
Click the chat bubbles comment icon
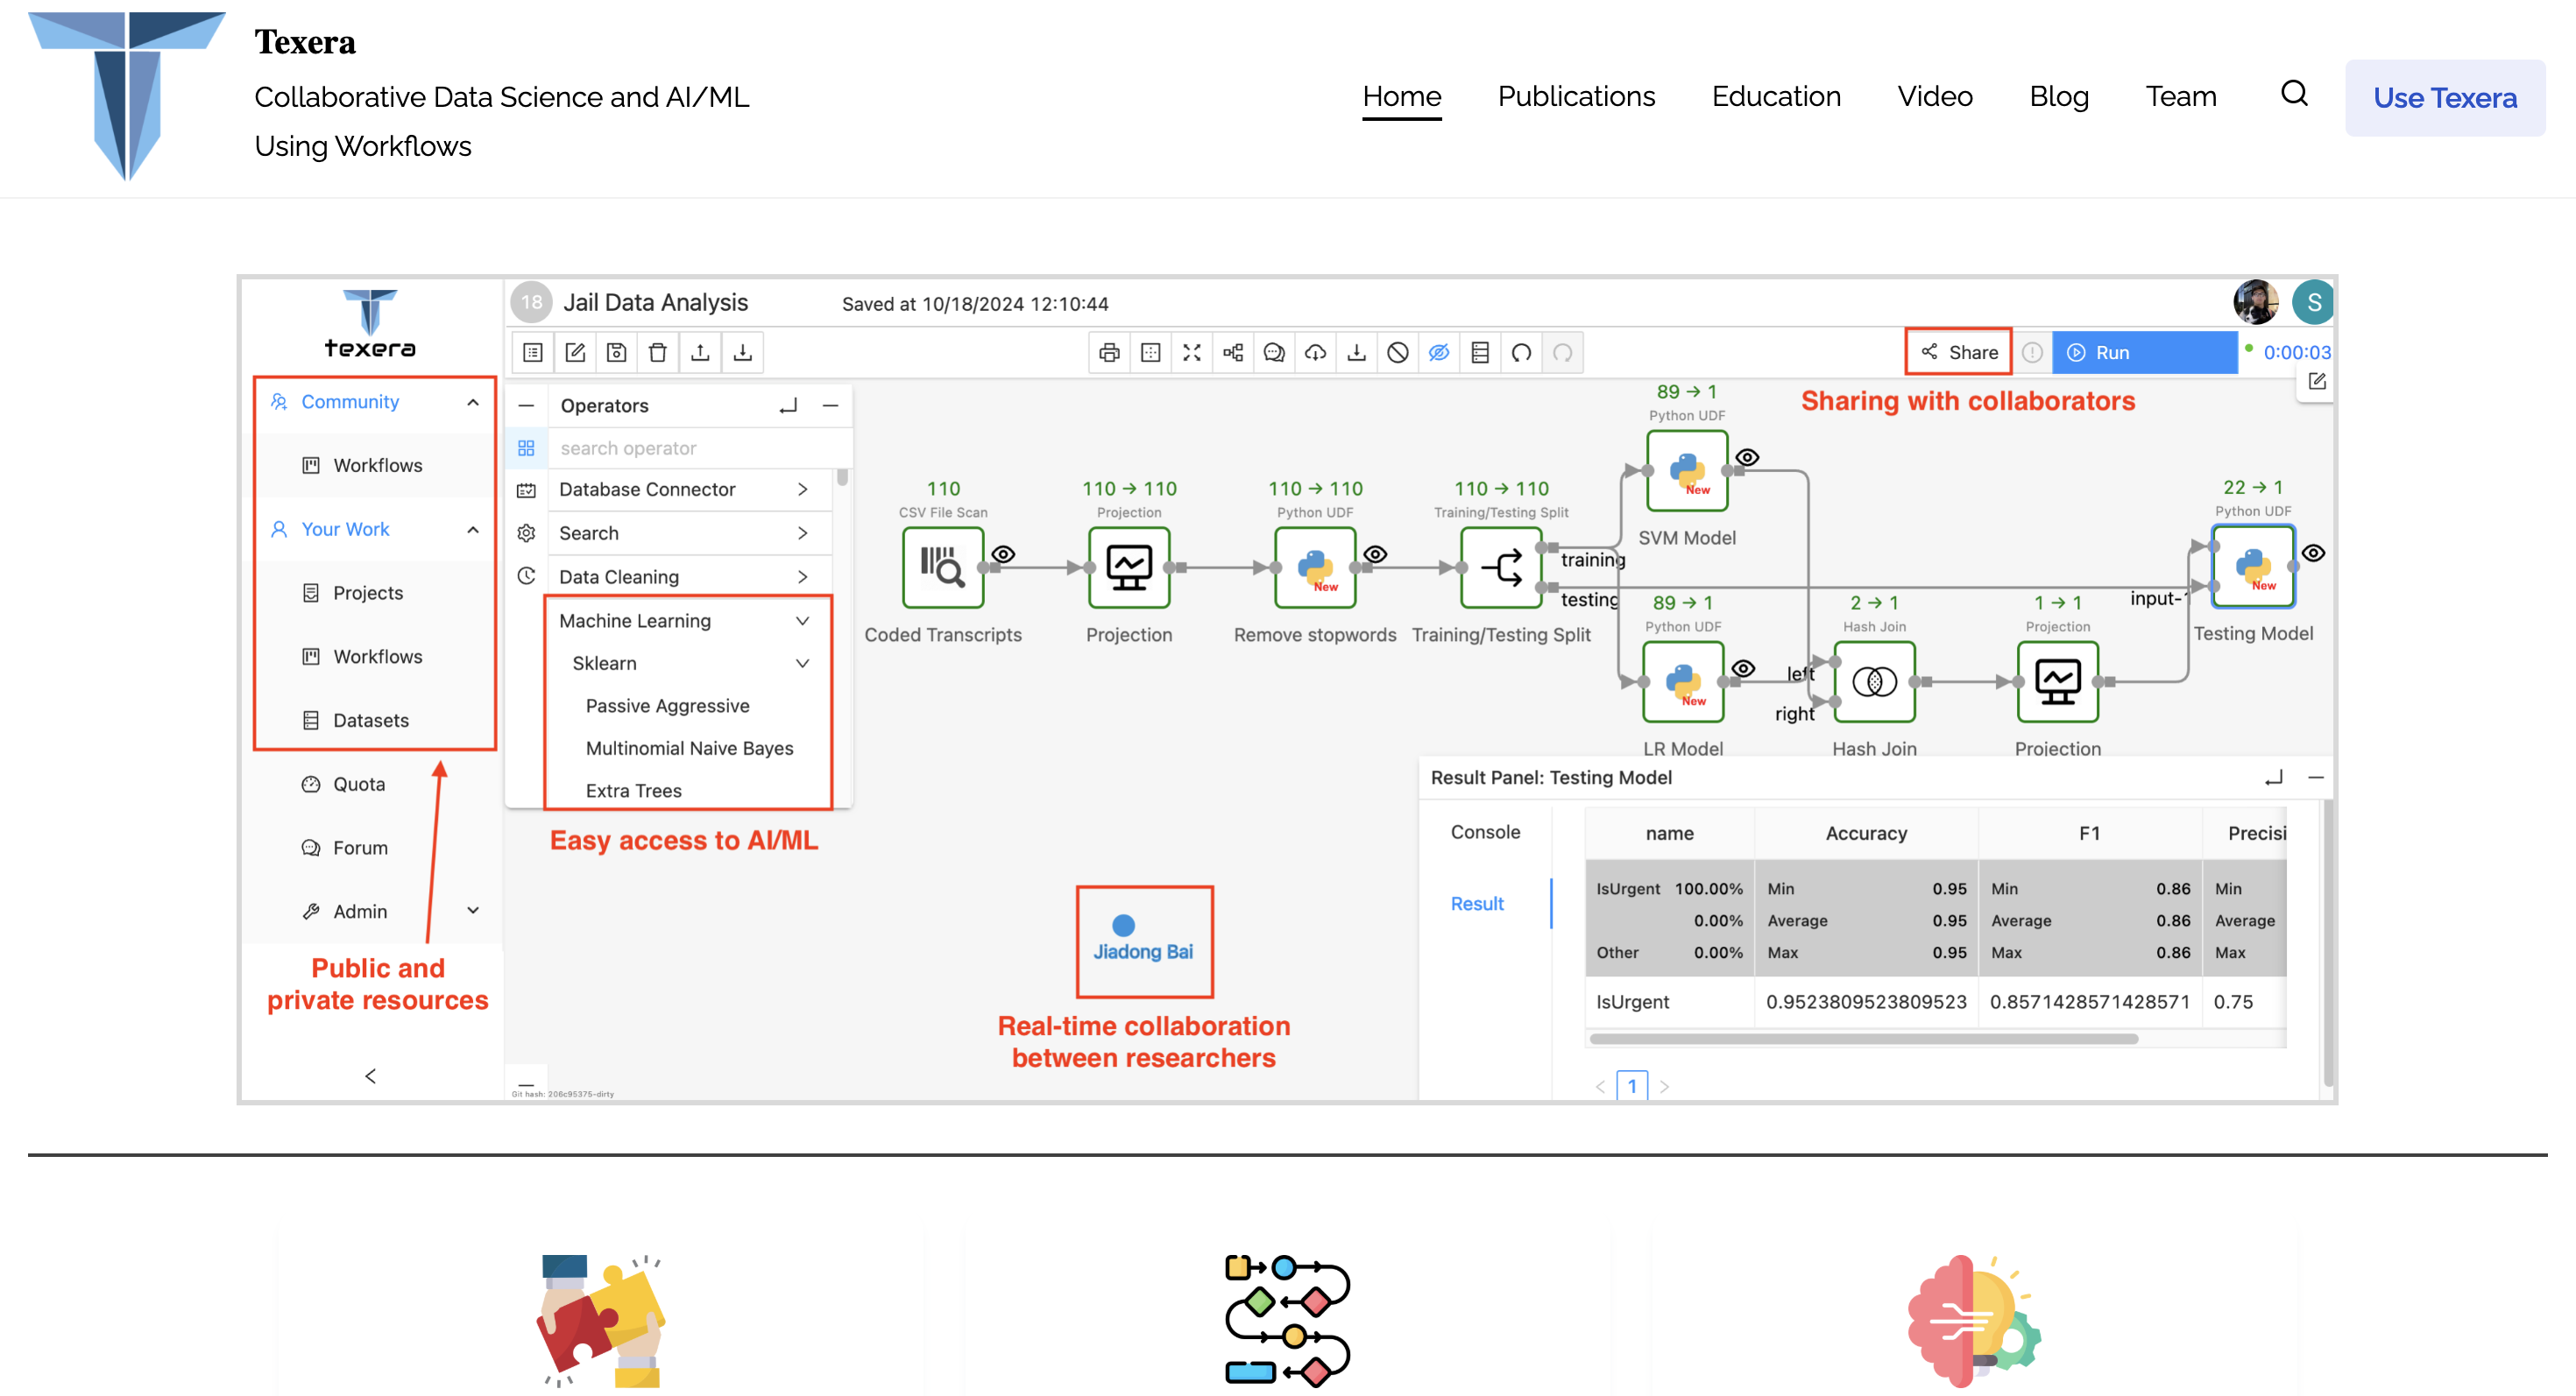(1274, 353)
